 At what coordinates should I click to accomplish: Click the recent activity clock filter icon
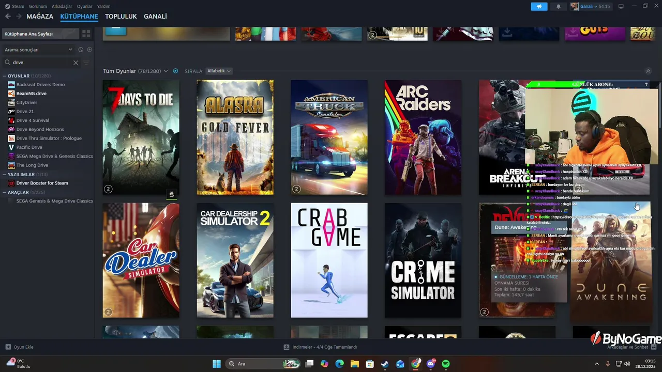tap(81, 50)
